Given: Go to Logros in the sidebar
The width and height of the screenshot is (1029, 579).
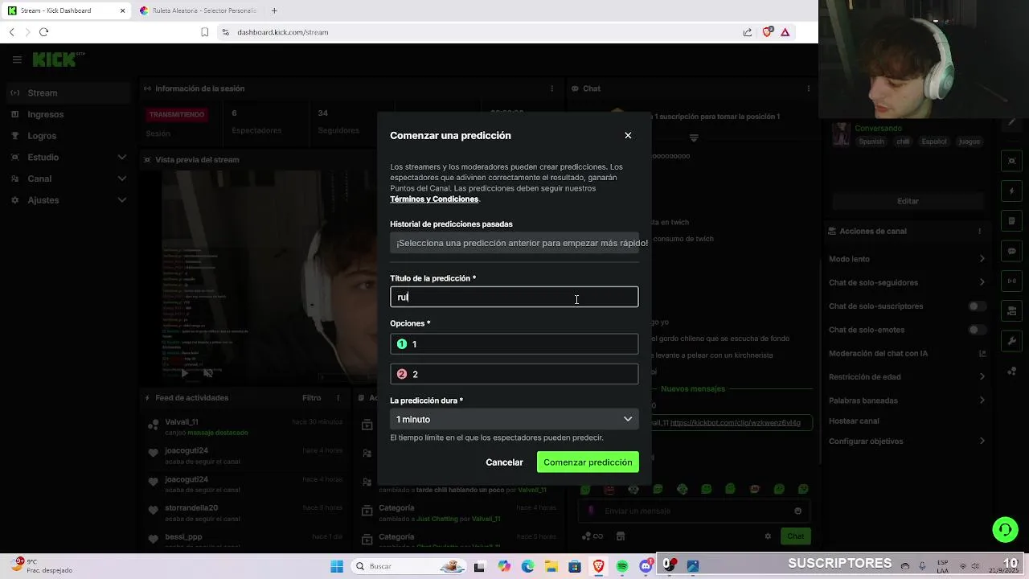Looking at the screenshot, I should pos(68,136).
